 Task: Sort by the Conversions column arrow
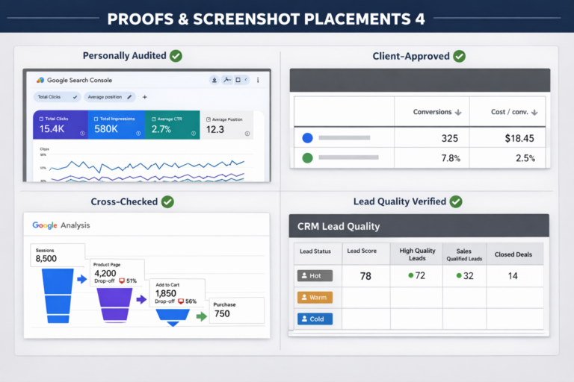click(457, 113)
